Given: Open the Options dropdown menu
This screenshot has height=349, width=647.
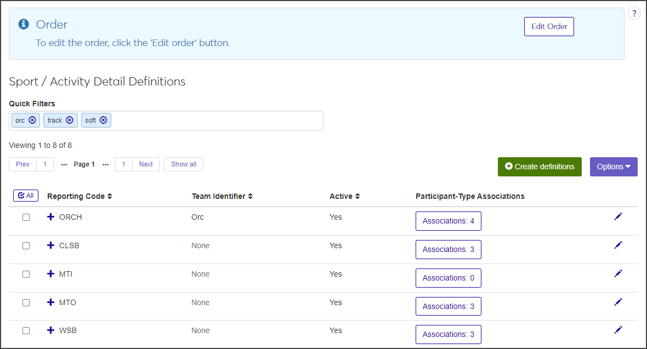Looking at the screenshot, I should [x=613, y=167].
